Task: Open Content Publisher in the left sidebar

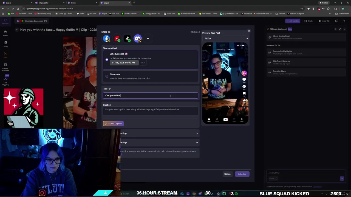Action: (x=5, y=67)
